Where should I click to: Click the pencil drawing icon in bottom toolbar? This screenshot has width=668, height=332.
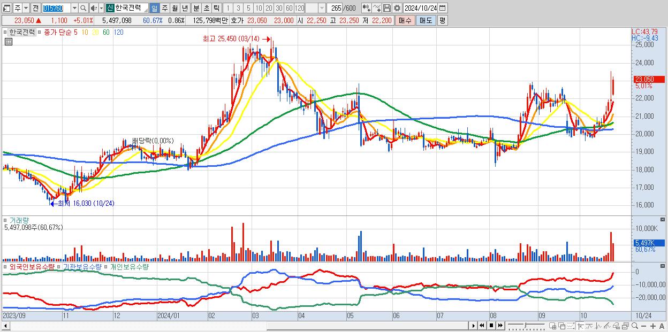tap(607, 326)
